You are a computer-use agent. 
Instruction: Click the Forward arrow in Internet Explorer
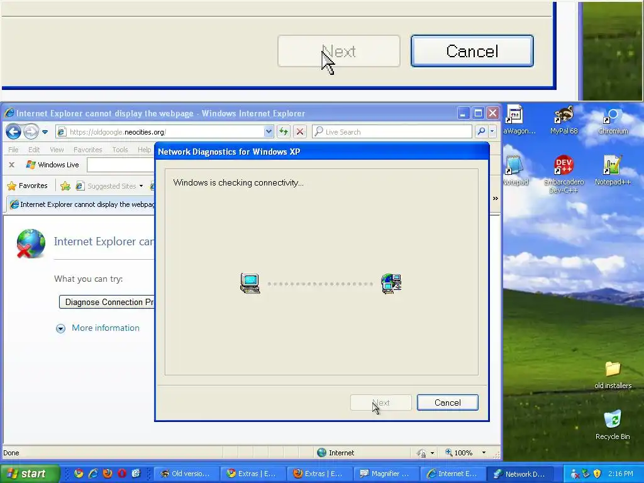pyautogui.click(x=31, y=132)
